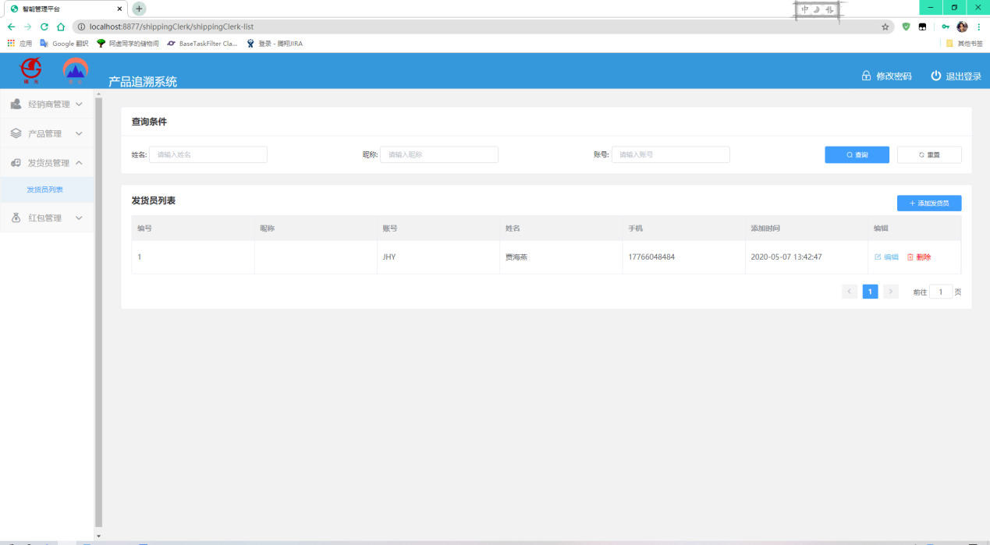The height and width of the screenshot is (545, 990).
Task: Click the power icon to log out
Action: [x=935, y=76]
